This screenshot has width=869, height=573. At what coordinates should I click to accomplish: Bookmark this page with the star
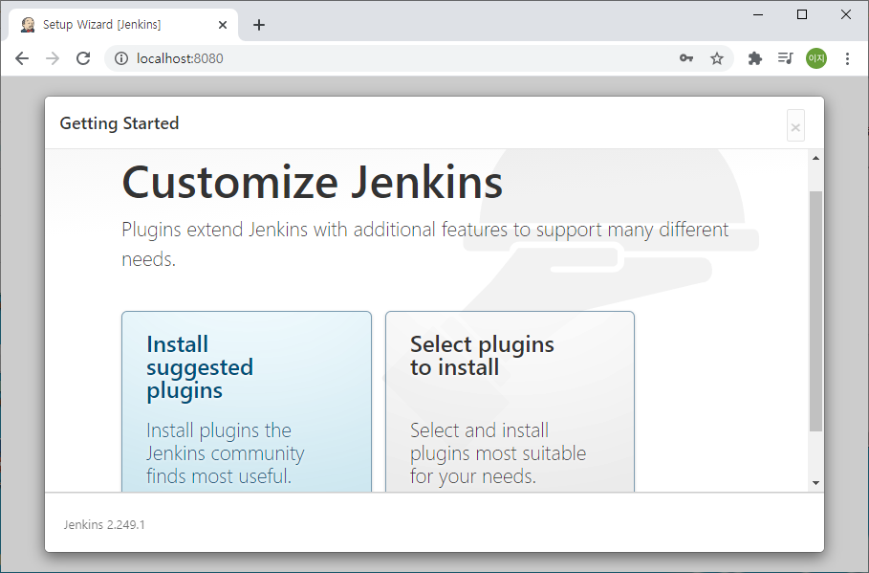tap(717, 58)
